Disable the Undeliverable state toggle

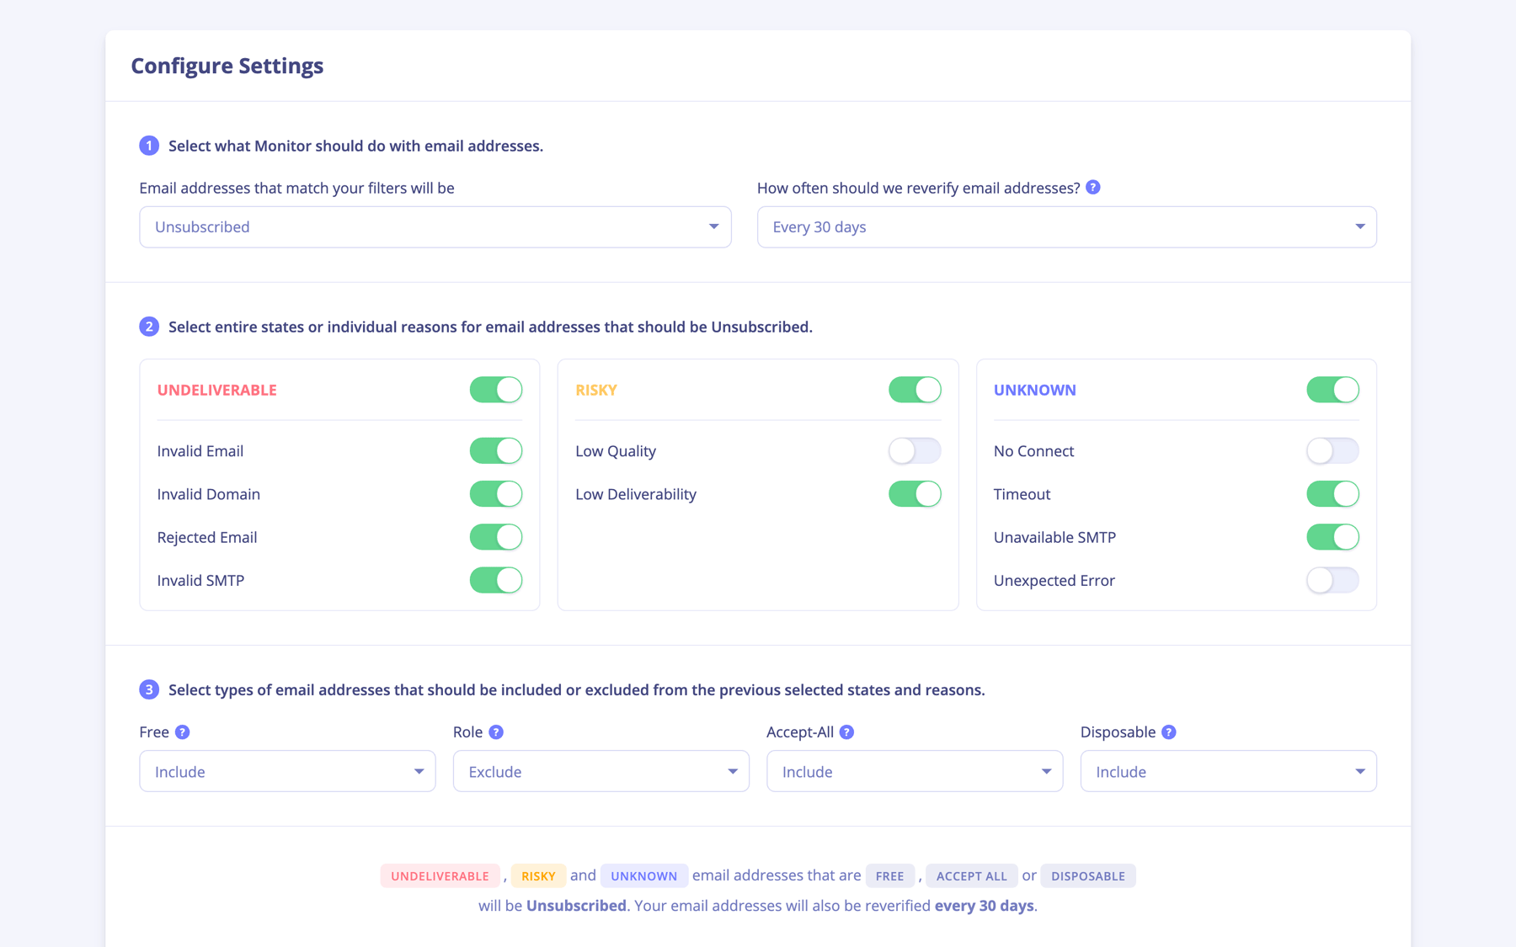(x=496, y=390)
